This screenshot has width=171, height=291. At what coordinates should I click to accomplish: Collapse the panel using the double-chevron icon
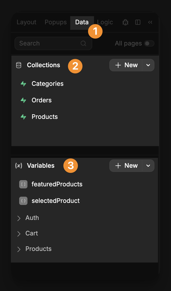point(150,22)
